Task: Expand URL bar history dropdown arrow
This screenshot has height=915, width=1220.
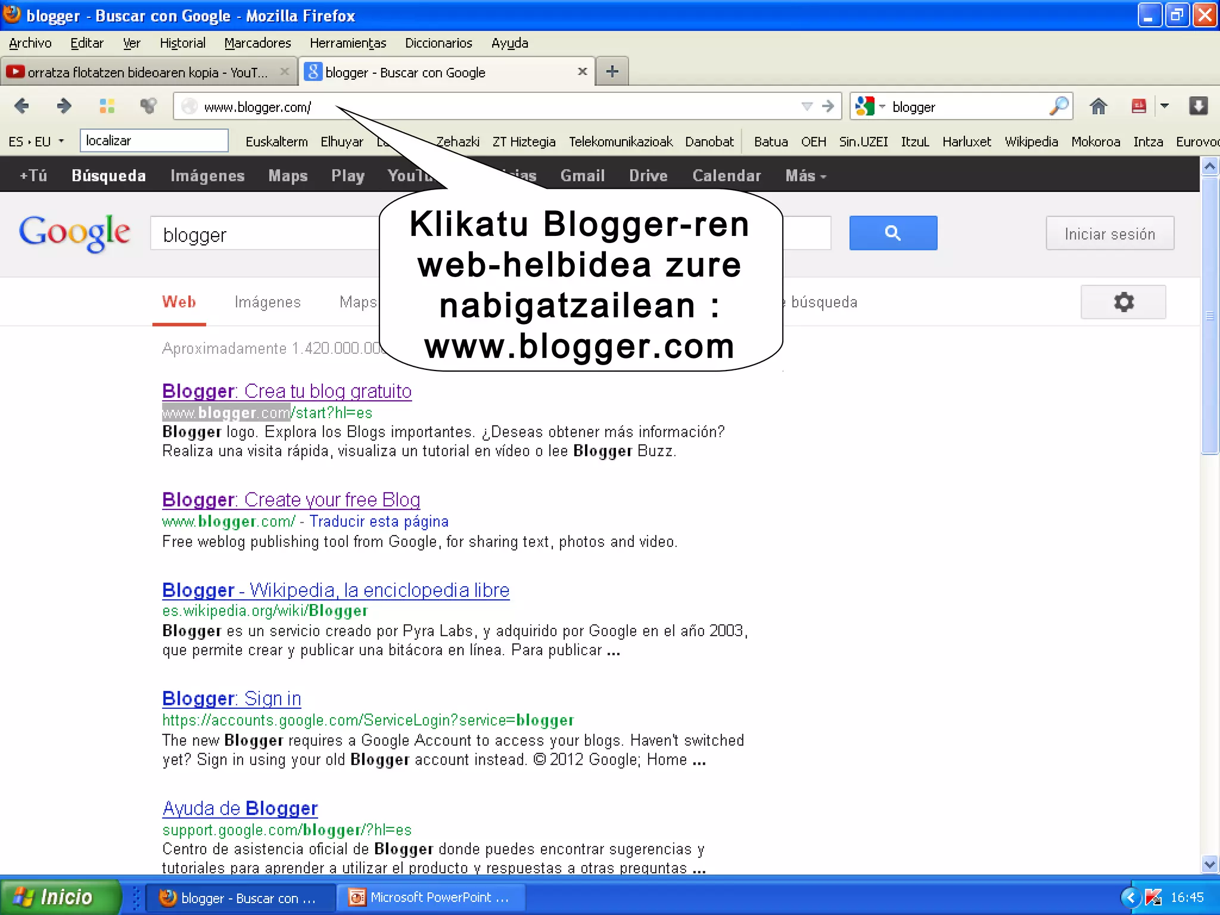Action: [x=807, y=107]
